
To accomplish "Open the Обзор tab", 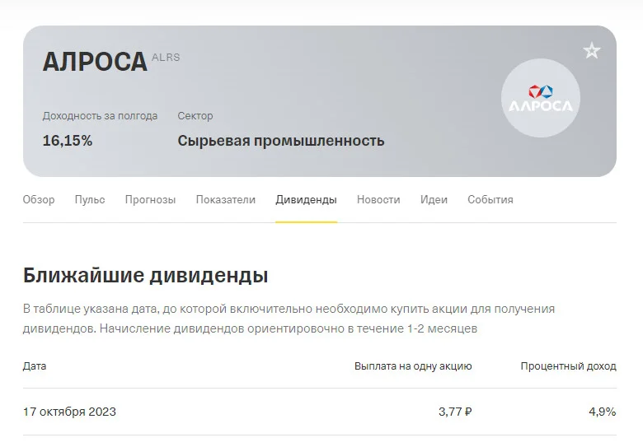I will [39, 200].
